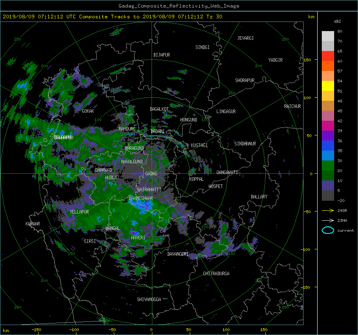Viewport: 358px width, 335px height.
Task: Click the BAGALKOT city label
Action: 159,109
